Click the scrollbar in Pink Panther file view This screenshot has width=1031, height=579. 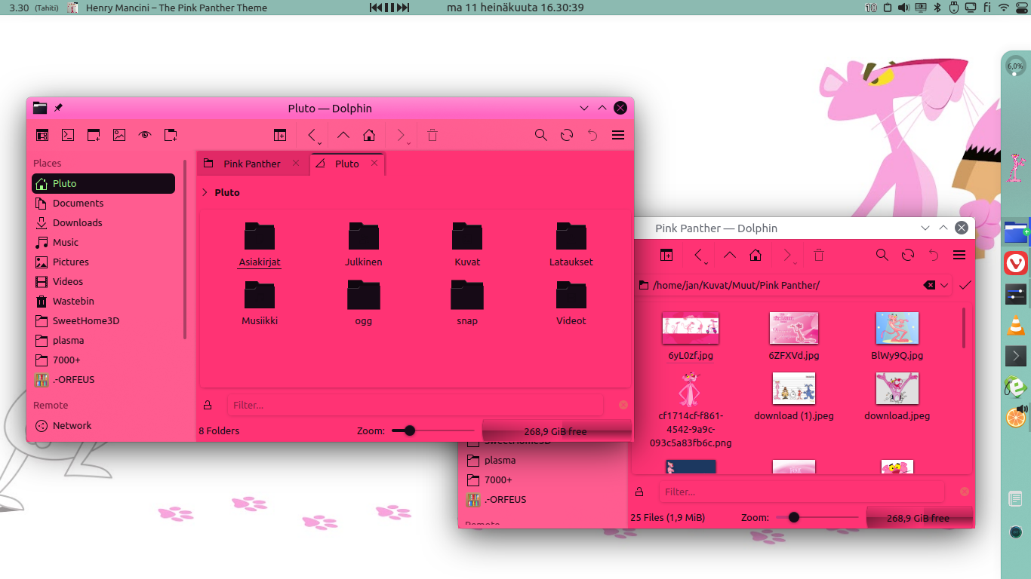(964, 328)
